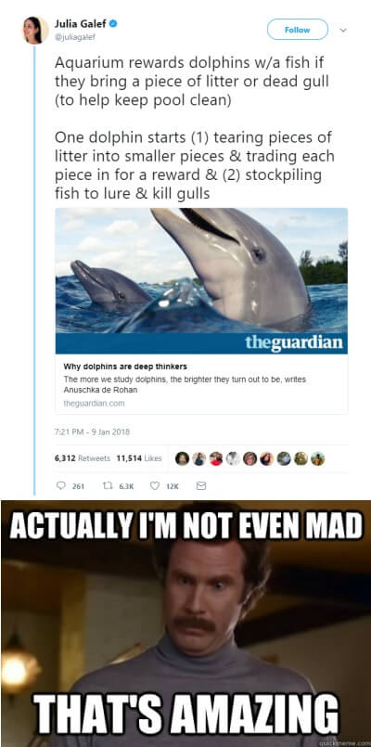Open the @juliagalef handle

75,36
